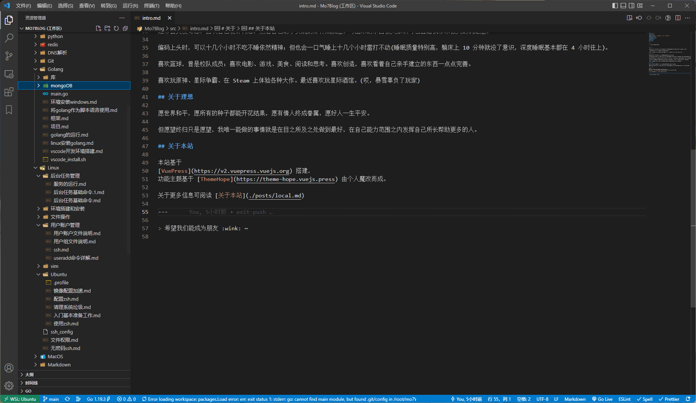Image resolution: width=696 pixels, height=403 pixels.
Task: Collapse all folders in explorer
Action: pyautogui.click(x=125, y=28)
